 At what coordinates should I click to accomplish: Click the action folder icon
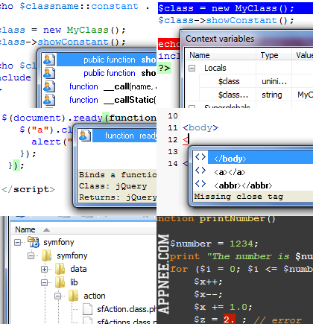[73, 296]
